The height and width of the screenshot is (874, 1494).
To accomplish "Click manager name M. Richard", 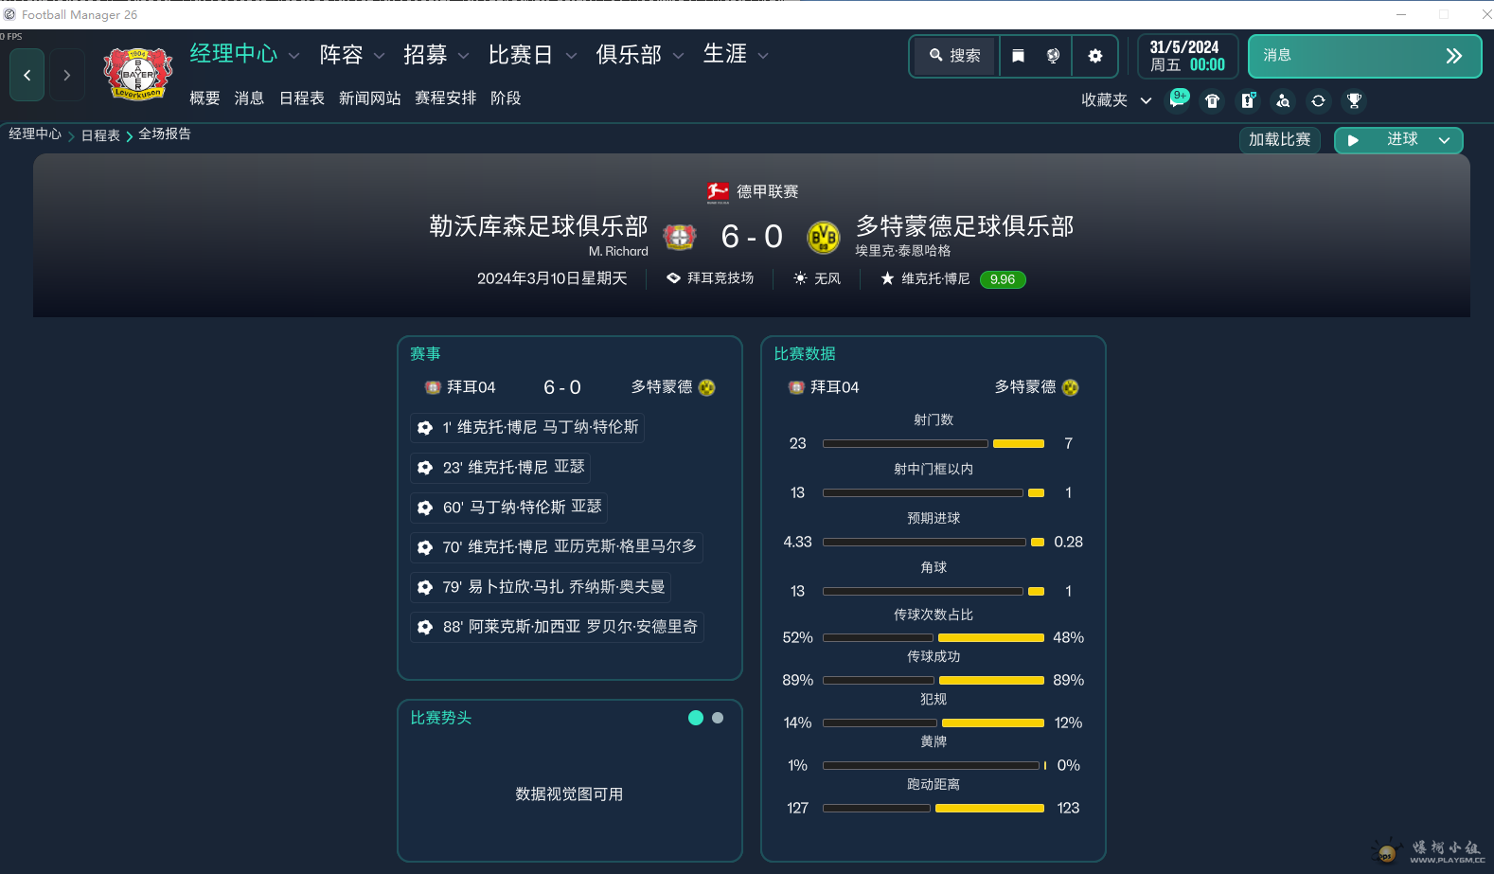I will pos(618,252).
